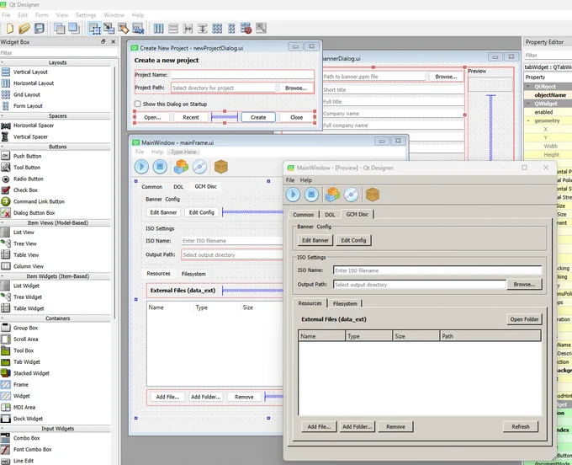This screenshot has width=572, height=465.
Task: Click Path column header in preview file list
Action: [x=490, y=336]
